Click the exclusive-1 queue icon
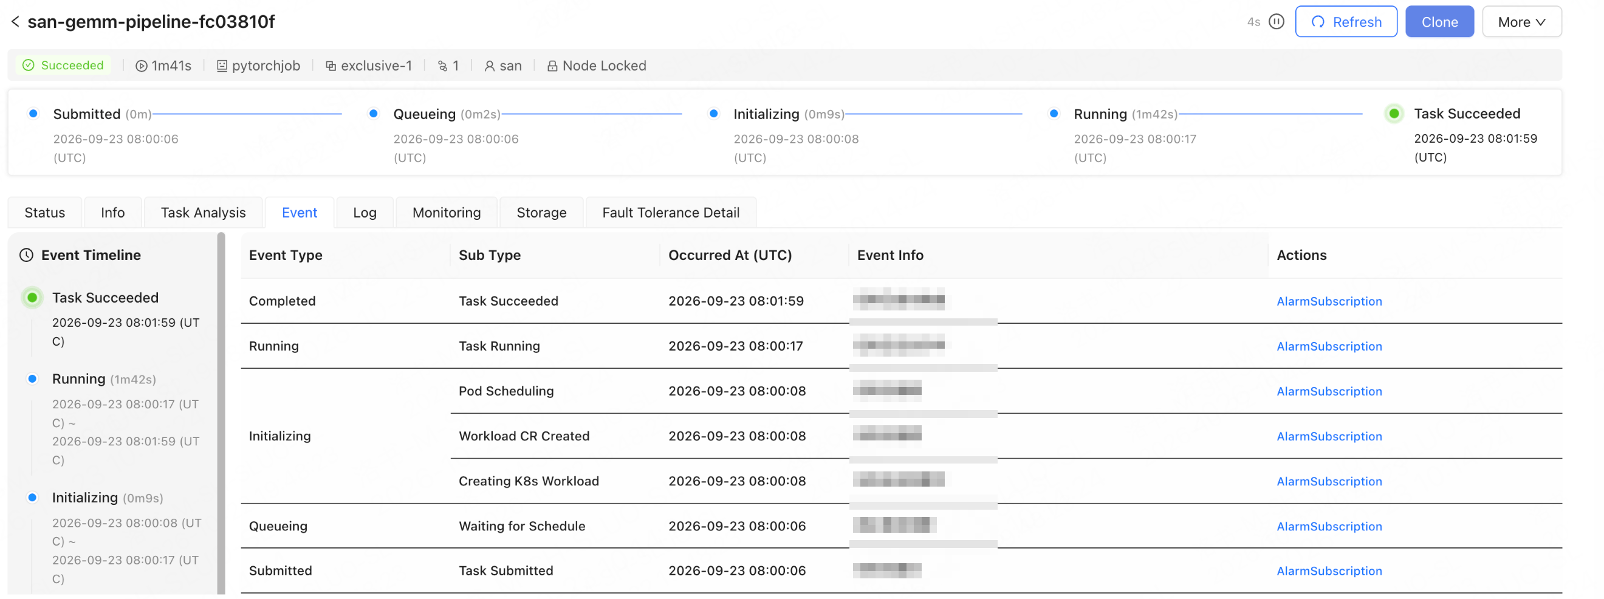This screenshot has height=599, width=1604. point(331,66)
